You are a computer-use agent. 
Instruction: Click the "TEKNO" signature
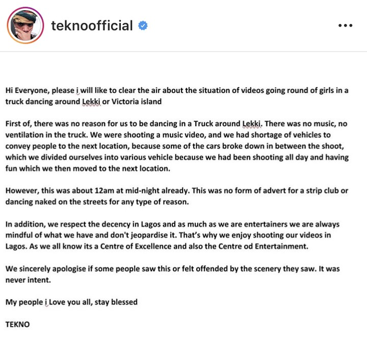tap(16, 324)
